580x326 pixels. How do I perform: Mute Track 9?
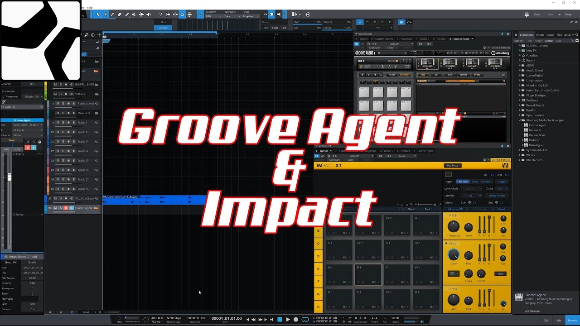pyautogui.click(x=57, y=123)
